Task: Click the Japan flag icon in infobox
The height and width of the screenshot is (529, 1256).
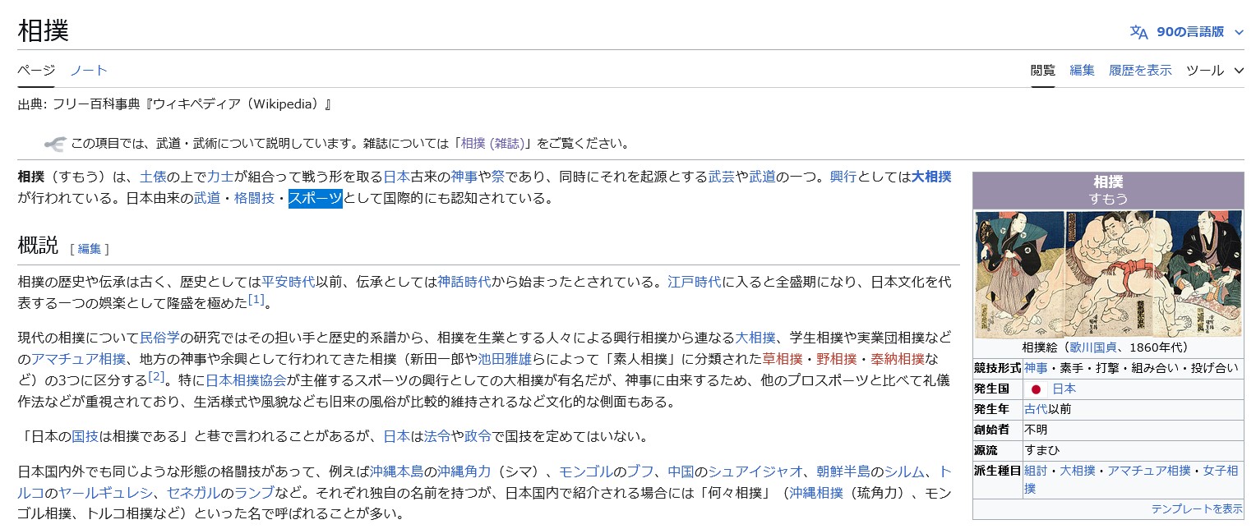Action: click(x=1036, y=389)
